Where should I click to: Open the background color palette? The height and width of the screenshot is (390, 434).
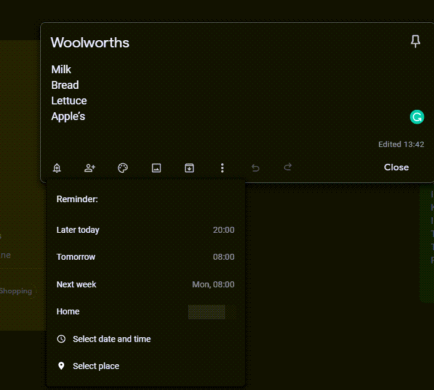[123, 168]
